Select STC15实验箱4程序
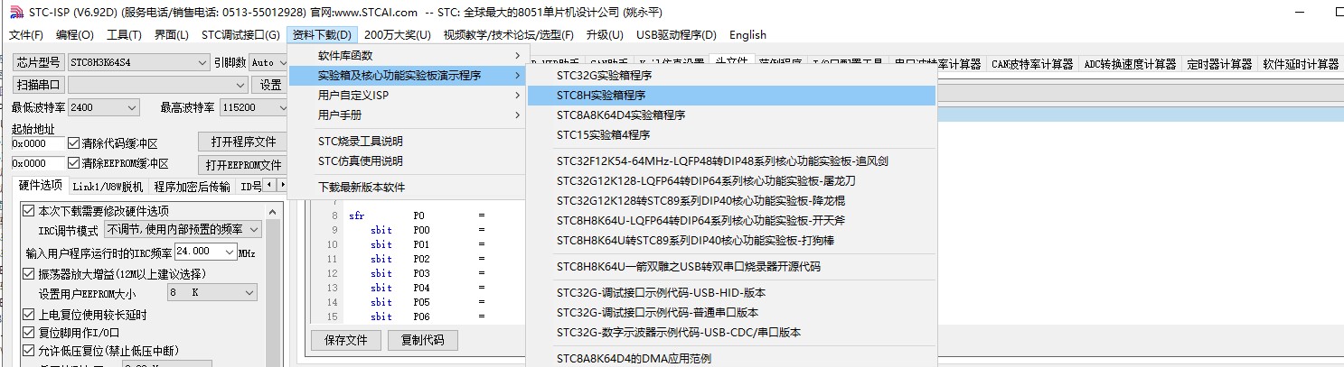 click(x=732, y=135)
